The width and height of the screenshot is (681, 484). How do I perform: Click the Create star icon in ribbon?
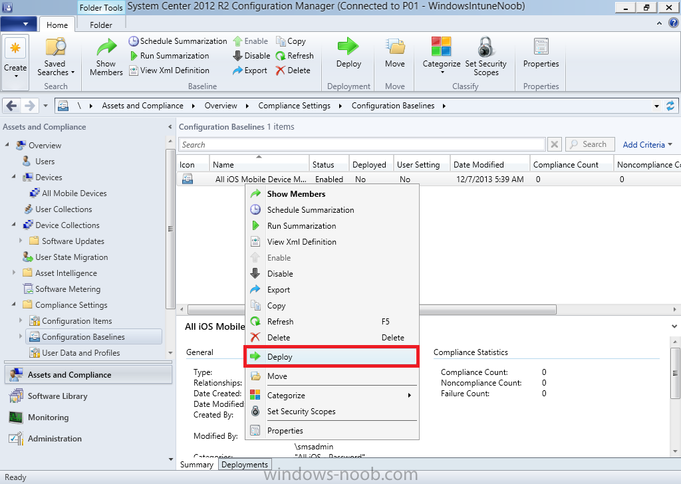(15, 48)
